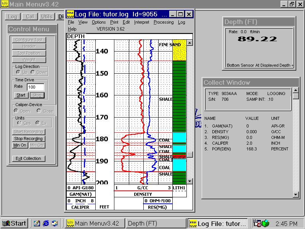This screenshot has width=305, height=229.
Task: Click the Exit Collection button
Action: (x=29, y=158)
